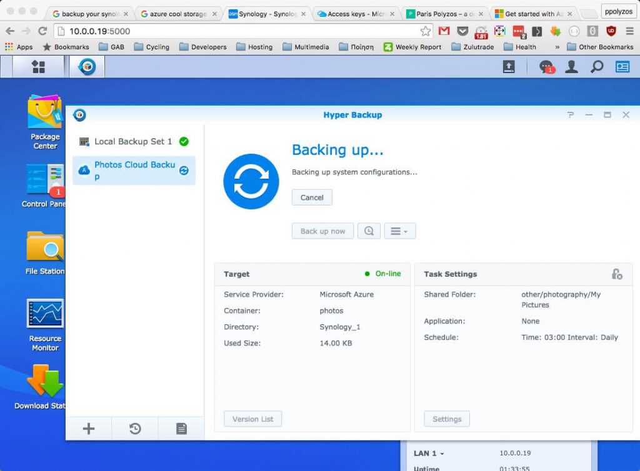Click the lock icon in Task Settings

click(x=617, y=274)
